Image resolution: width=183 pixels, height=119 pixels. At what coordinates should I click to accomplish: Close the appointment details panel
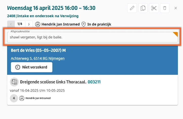click(x=176, y=8)
